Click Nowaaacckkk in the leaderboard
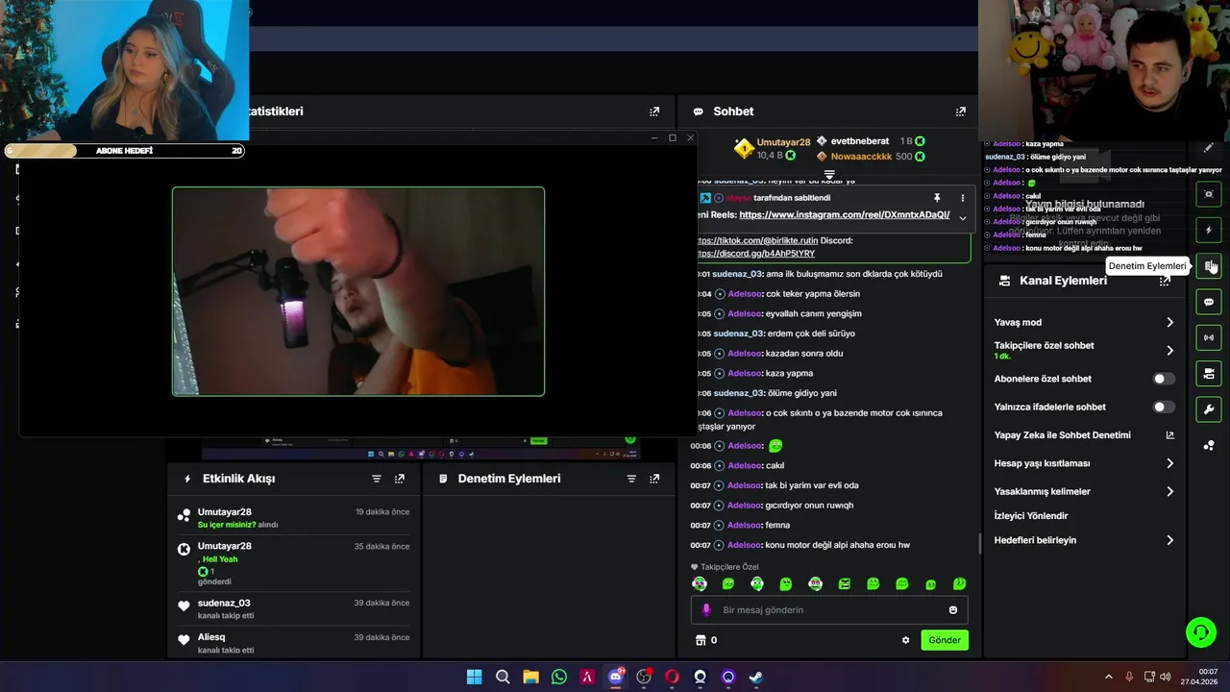This screenshot has width=1230, height=692. (x=861, y=157)
